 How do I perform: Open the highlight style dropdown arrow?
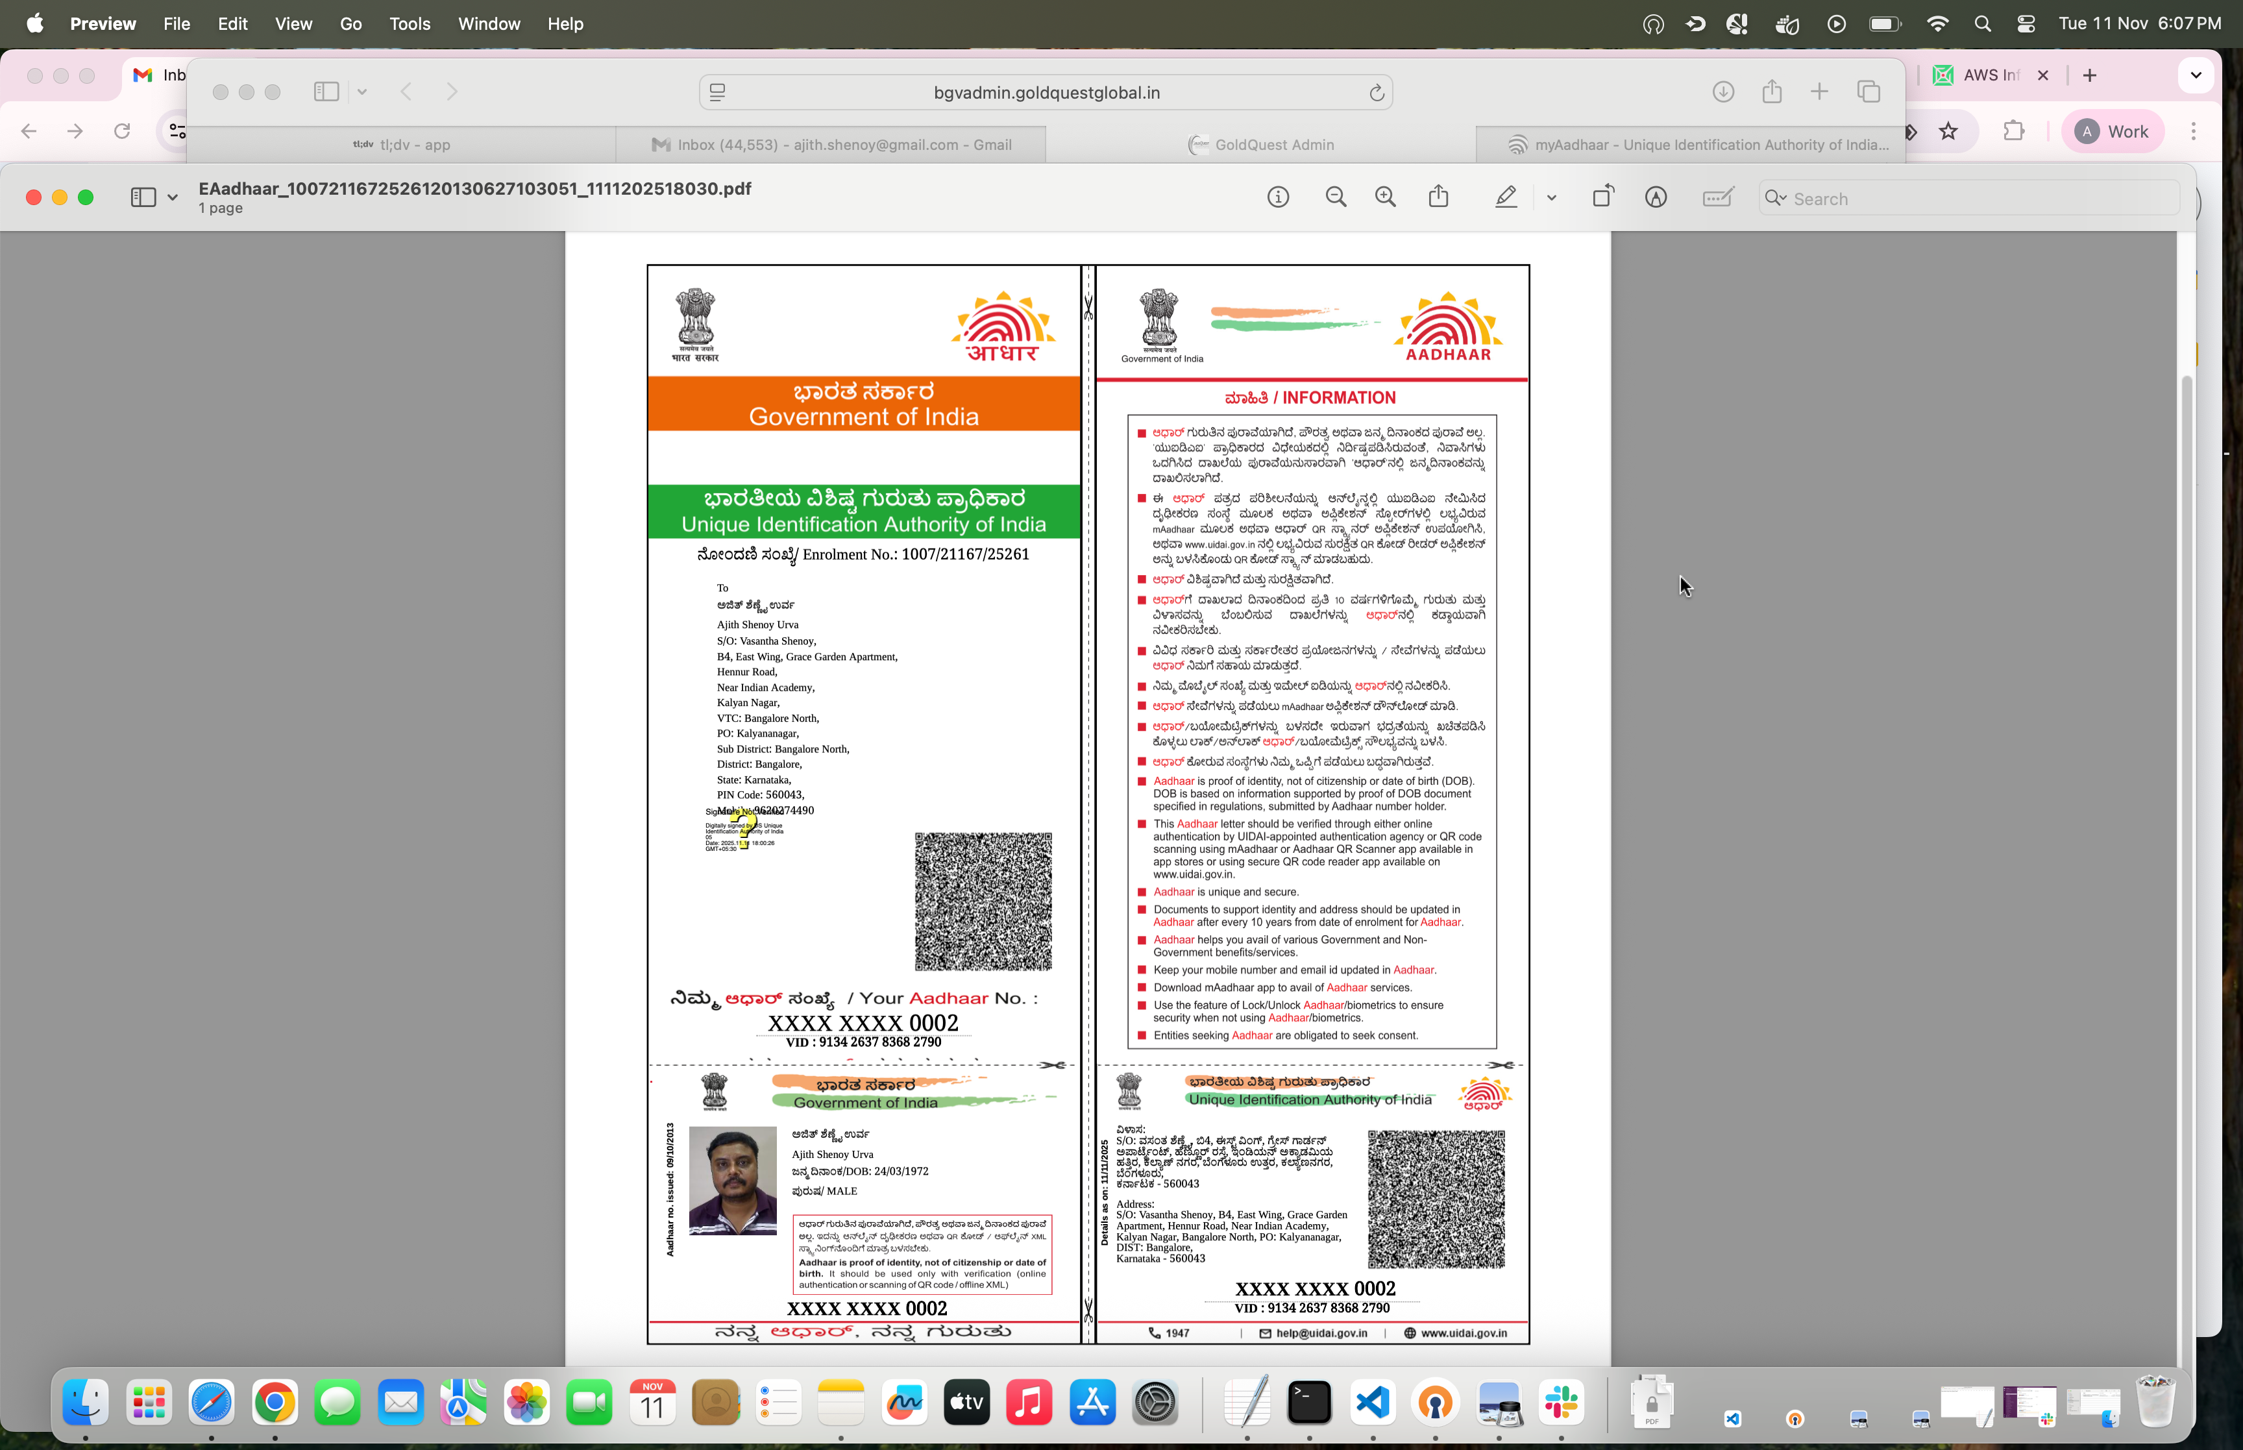coord(1551,198)
